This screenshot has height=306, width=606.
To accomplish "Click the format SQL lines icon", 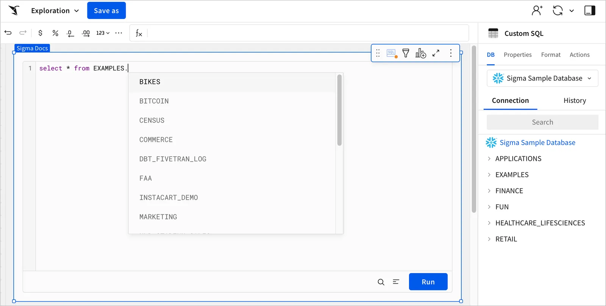I will (396, 282).
